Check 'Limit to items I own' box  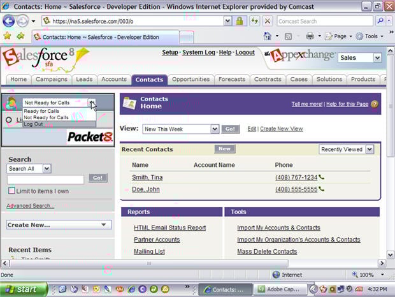11,191
